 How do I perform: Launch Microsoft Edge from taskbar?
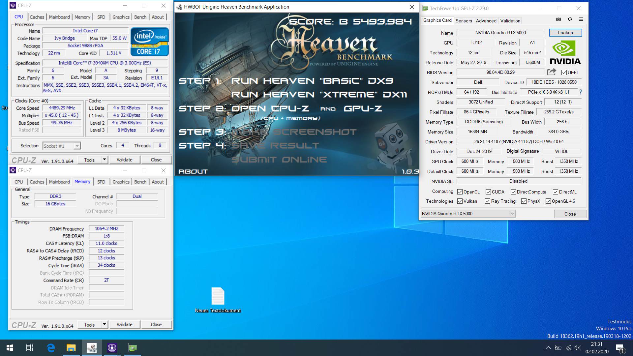coord(50,348)
